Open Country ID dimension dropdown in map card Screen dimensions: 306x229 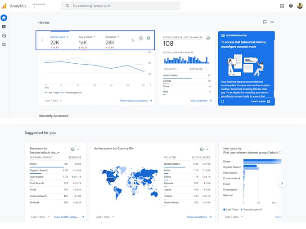(126, 148)
